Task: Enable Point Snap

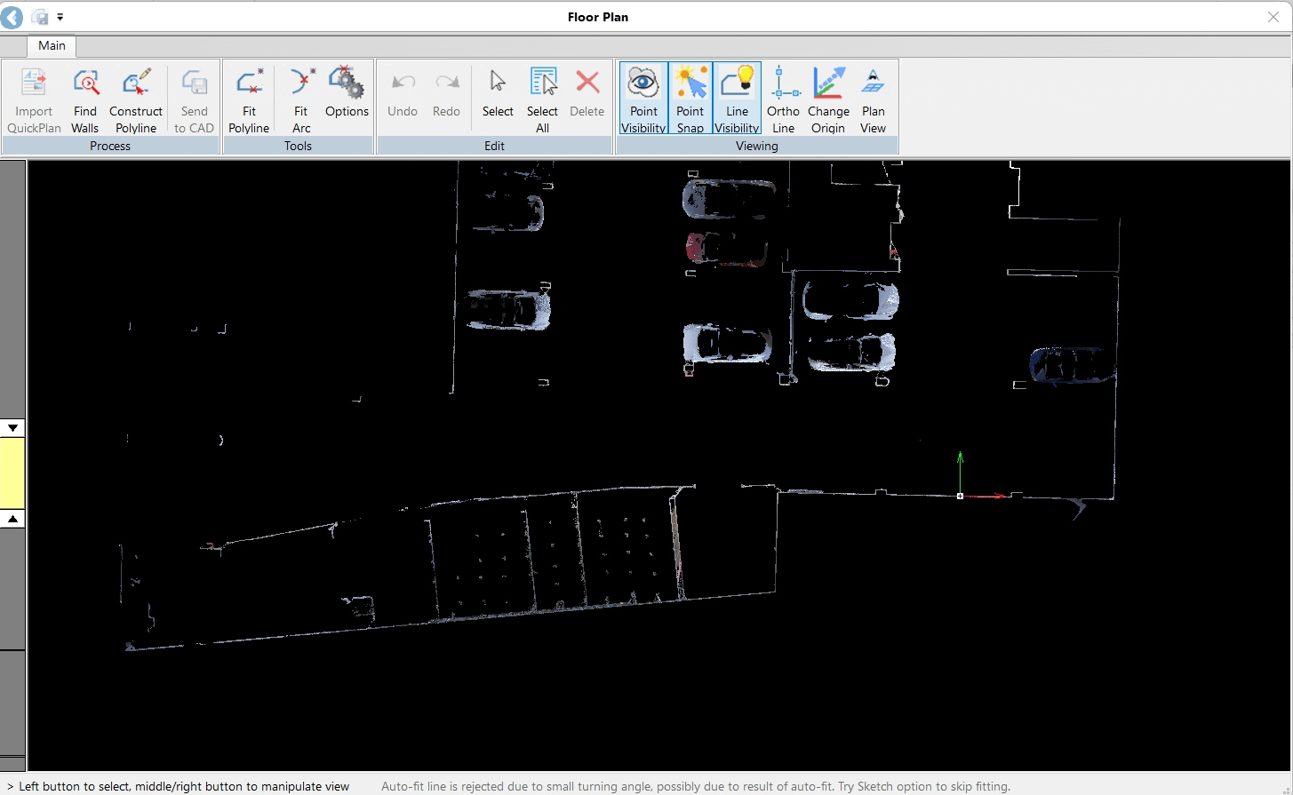Action: pos(690,98)
